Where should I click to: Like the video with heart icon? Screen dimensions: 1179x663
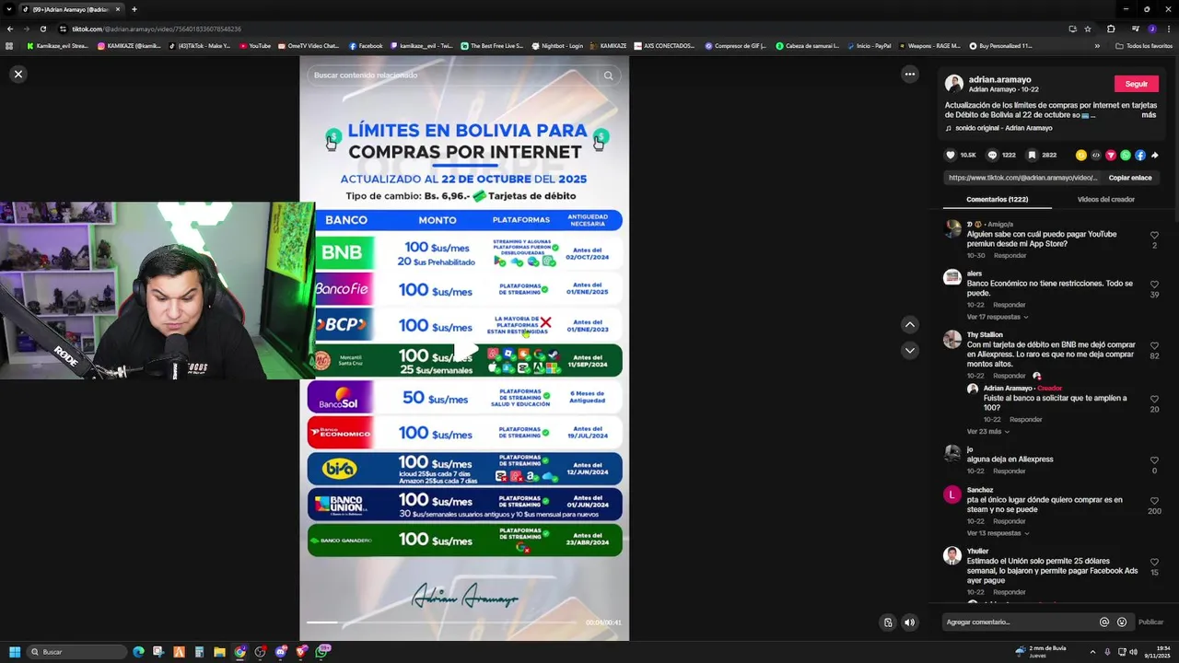coord(951,155)
